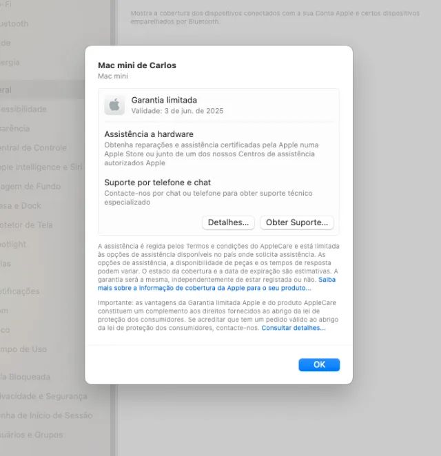This screenshot has width=441, height=456.
Task: Select Usuários e Grupos in sidebar
Action: click(32, 435)
